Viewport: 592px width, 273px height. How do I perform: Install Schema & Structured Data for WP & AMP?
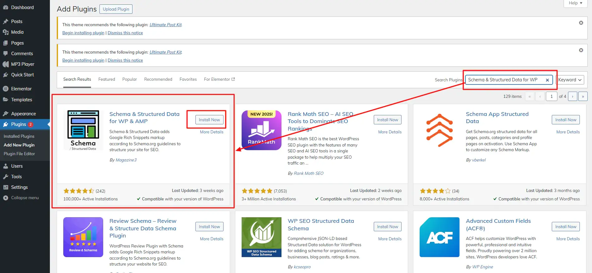click(209, 120)
